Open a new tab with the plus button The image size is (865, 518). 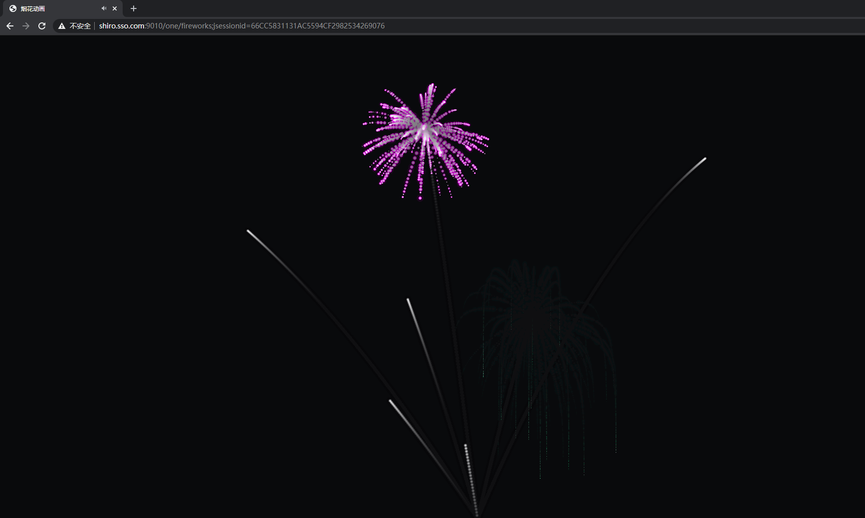(133, 8)
